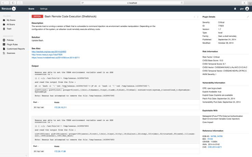The width and height of the screenshot is (252, 157).
Task: Sort by Port column in first output table
Action: click(x=36, y=102)
